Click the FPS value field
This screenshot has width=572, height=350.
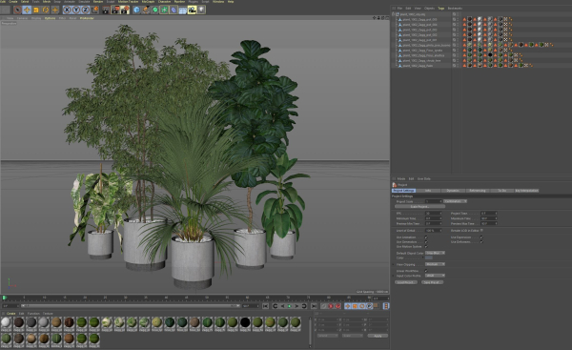pyautogui.click(x=434, y=214)
